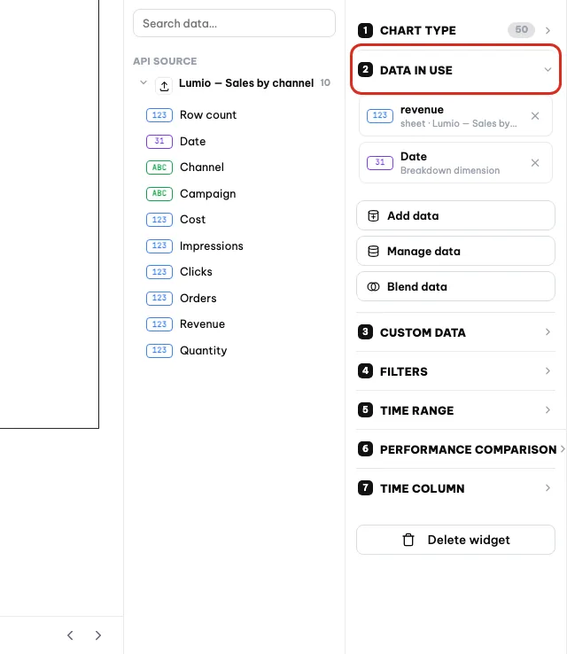This screenshot has width=567, height=654.
Task: Go to next page with right arrow
Action: point(98,635)
